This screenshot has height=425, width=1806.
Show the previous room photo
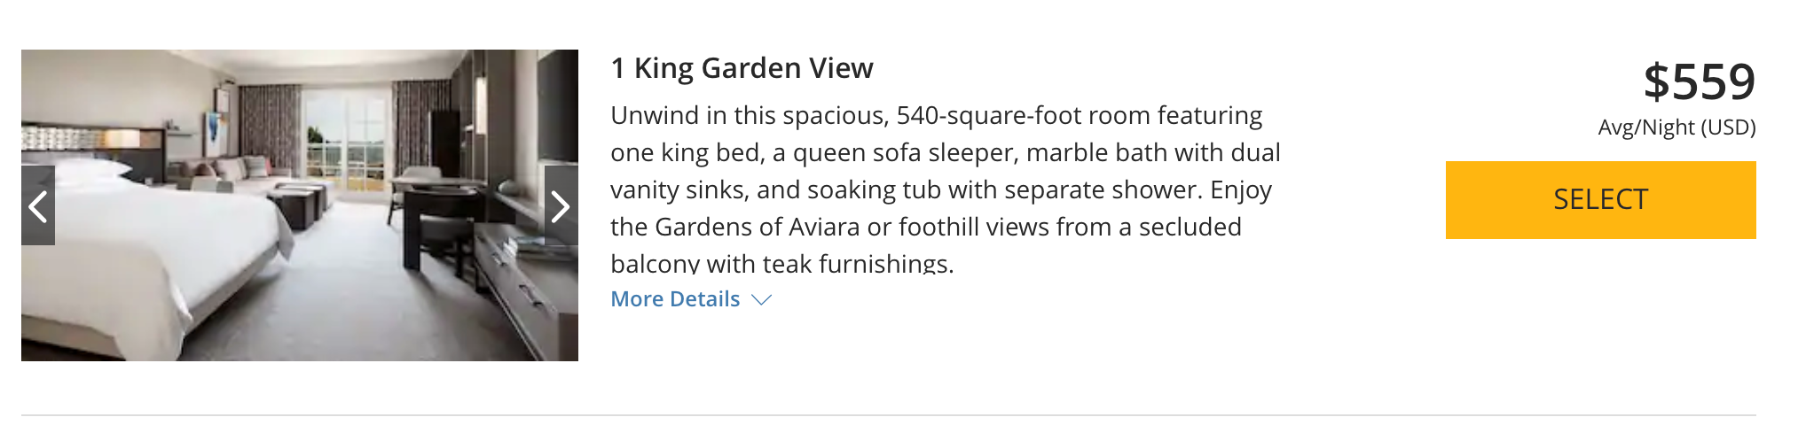(x=38, y=206)
